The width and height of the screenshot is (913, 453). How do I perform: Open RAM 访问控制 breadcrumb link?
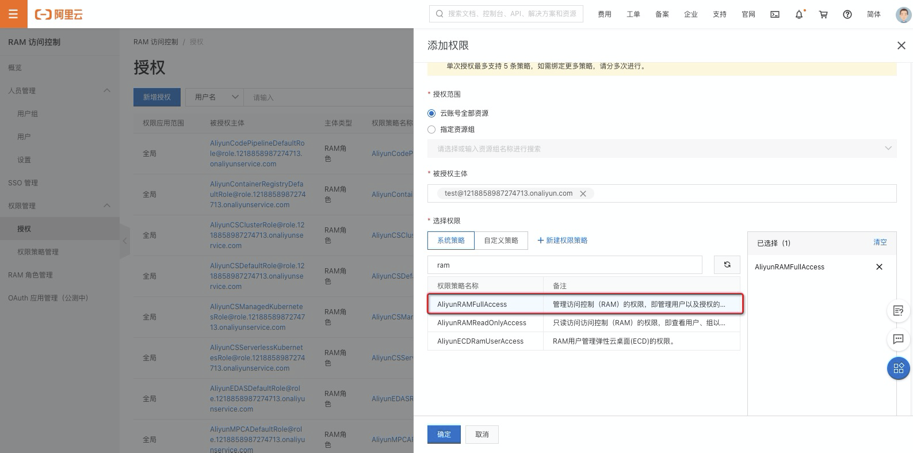click(x=156, y=42)
